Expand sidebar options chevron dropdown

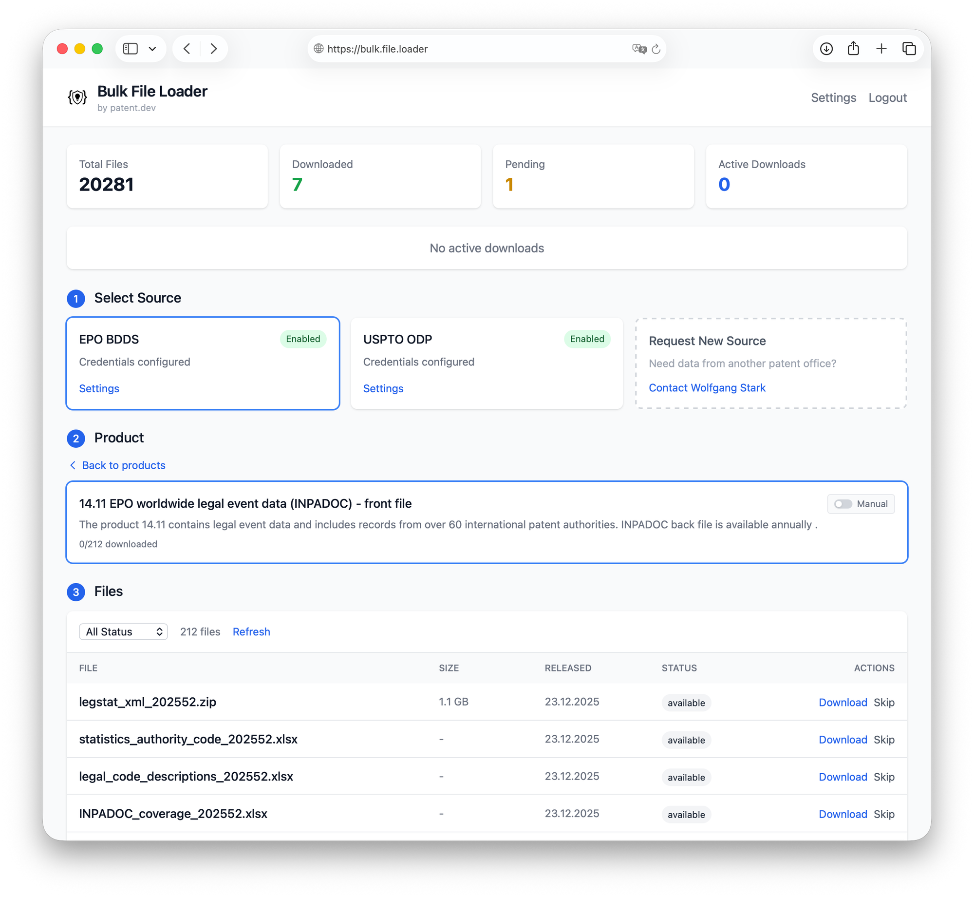[x=152, y=49]
